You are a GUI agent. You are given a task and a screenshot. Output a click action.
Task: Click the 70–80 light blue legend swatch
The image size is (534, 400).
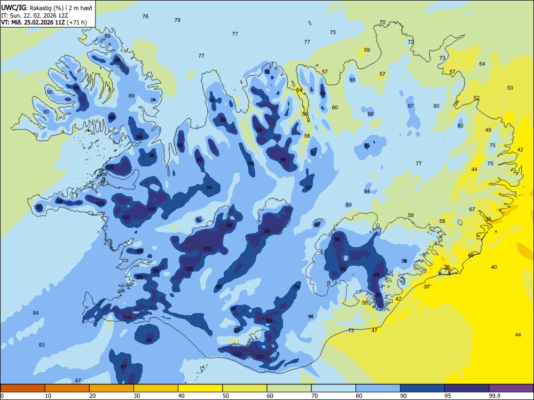tap(333, 388)
